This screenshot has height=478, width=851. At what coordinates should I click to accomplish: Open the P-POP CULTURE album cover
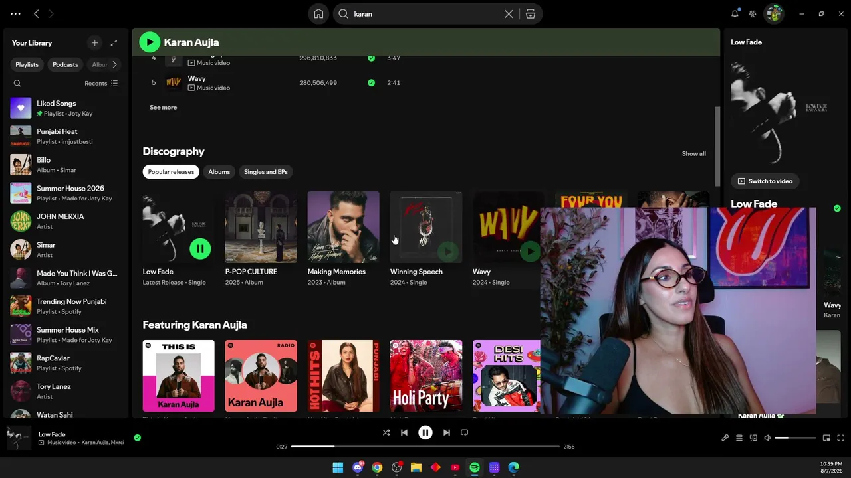click(x=261, y=227)
